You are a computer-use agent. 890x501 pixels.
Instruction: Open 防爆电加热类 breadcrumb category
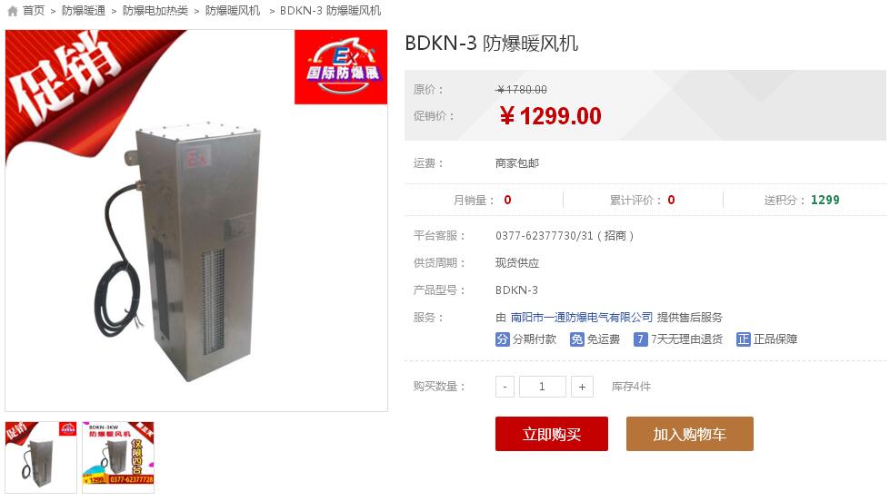[x=155, y=11]
